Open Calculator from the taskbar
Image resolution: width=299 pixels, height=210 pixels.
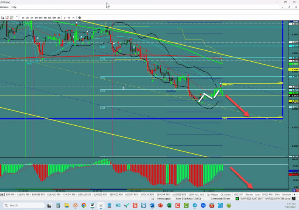pyautogui.click(x=58, y=206)
